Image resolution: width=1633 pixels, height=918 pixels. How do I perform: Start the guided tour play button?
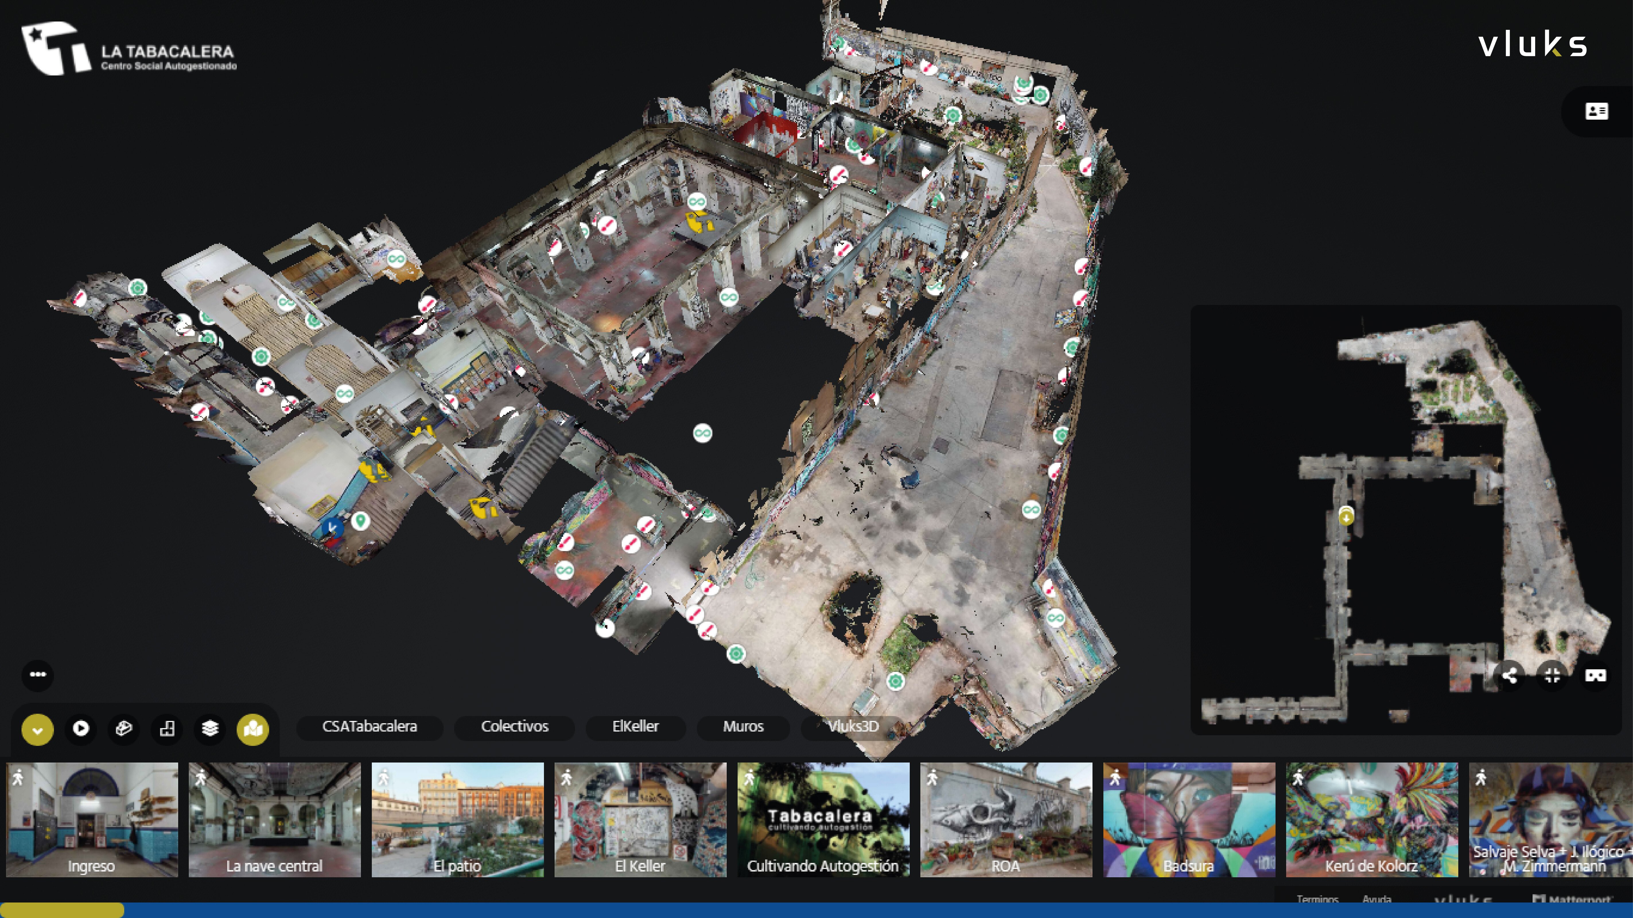tap(81, 729)
